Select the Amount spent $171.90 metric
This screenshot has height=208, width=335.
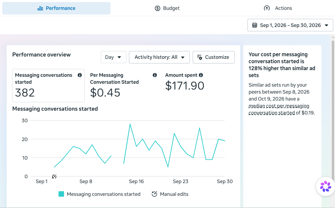[x=185, y=82]
